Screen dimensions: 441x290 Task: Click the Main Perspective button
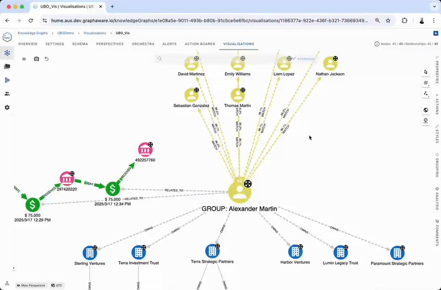[31, 286]
